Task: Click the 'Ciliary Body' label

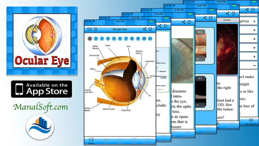Action: [126, 110]
